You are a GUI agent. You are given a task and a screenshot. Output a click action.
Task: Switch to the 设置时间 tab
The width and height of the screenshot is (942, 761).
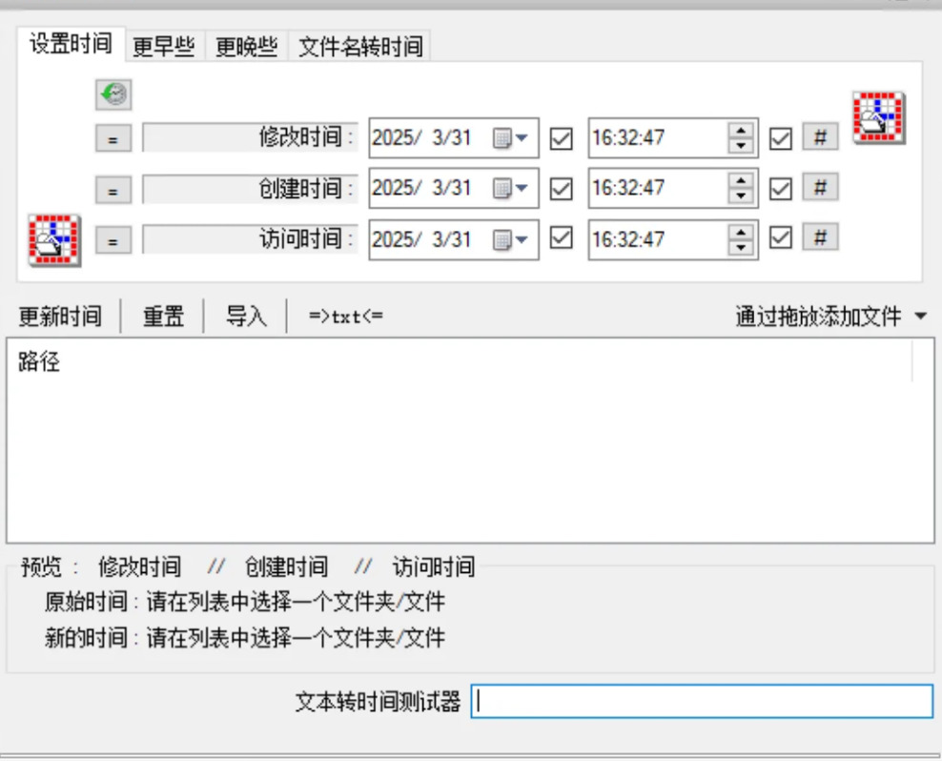pyautogui.click(x=71, y=44)
